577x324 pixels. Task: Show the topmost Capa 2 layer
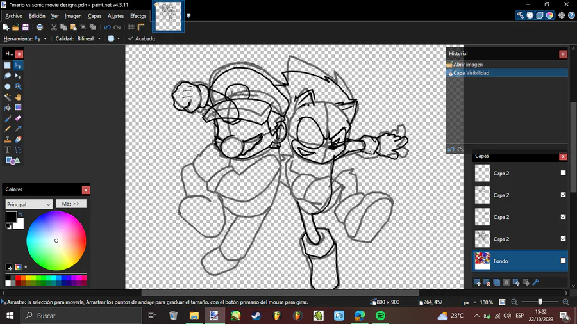pos(563,173)
